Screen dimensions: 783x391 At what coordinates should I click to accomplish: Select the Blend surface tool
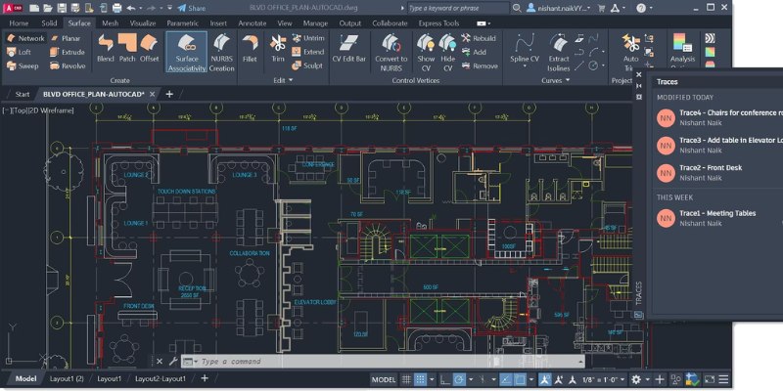point(106,49)
